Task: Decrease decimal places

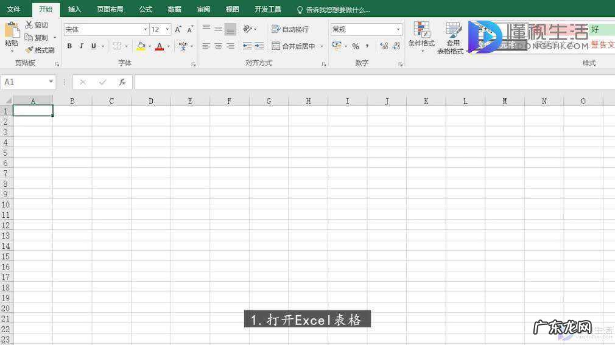Action: coord(396,46)
